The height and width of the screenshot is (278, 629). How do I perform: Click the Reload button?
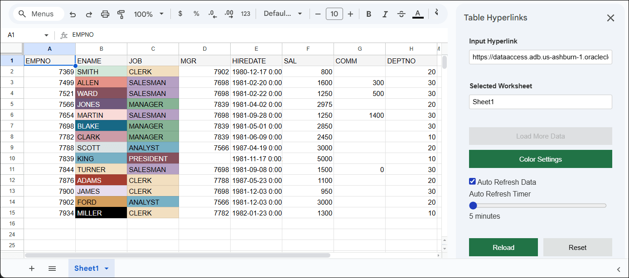[x=503, y=247]
